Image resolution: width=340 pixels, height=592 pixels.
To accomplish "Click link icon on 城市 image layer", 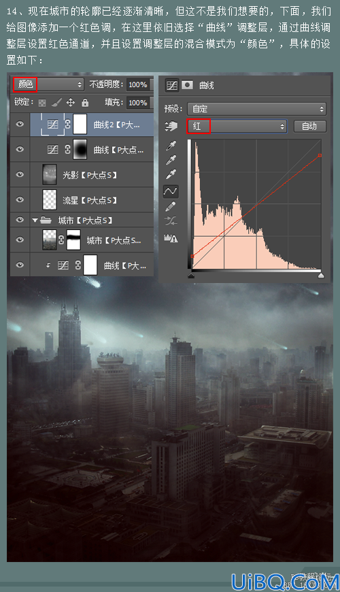I will pyautogui.click(x=61, y=240).
